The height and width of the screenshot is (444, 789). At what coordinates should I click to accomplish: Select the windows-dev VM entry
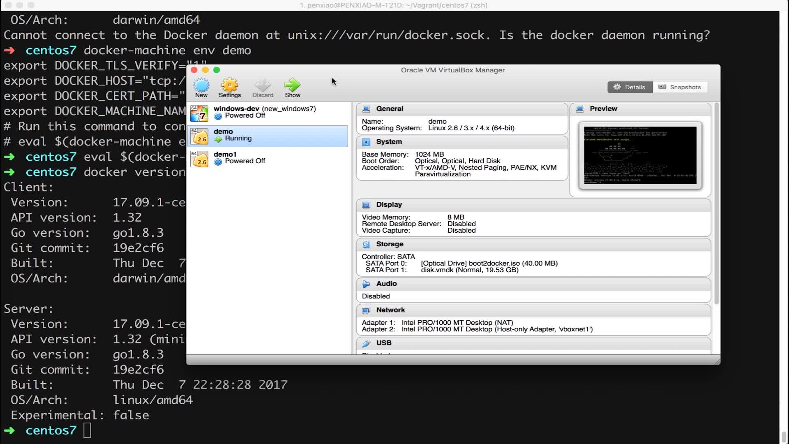tap(268, 113)
